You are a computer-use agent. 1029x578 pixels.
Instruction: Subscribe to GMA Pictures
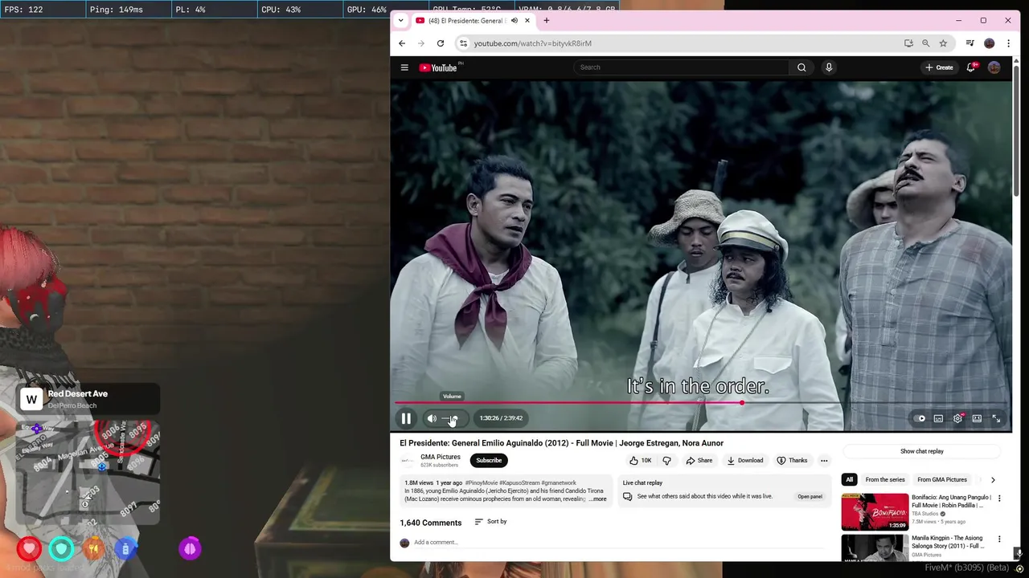click(x=489, y=461)
